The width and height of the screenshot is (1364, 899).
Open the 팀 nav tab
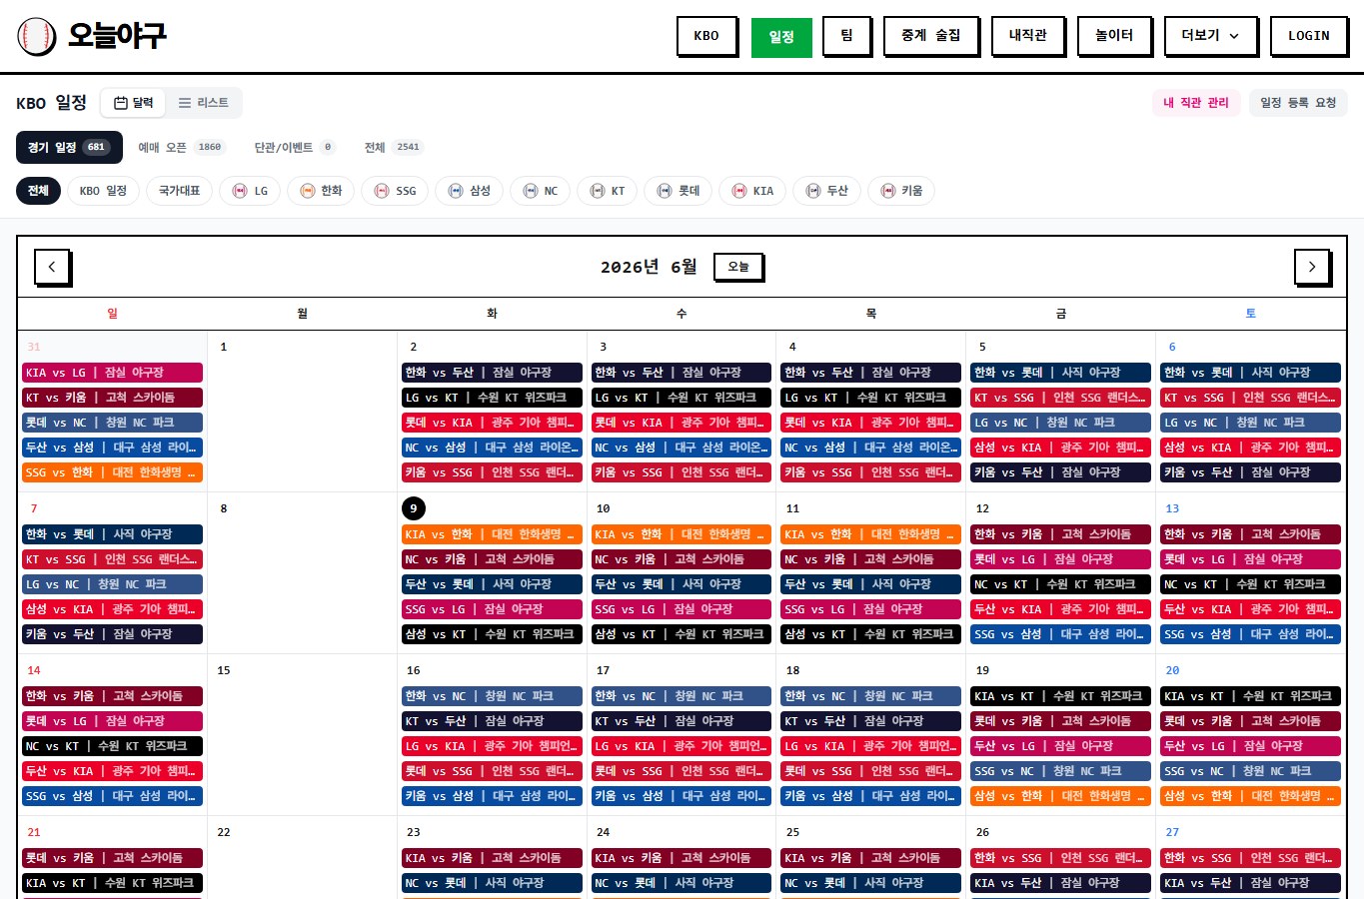846,36
